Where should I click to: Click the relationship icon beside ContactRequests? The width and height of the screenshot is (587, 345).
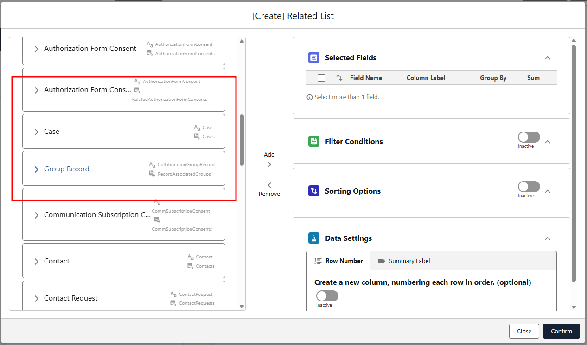(173, 303)
